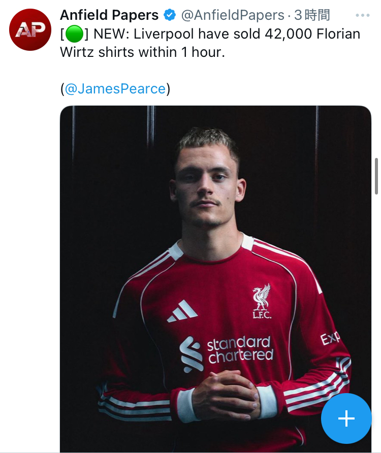This screenshot has width=381, height=453.
Task: Click the 3時間 tweet timestamp
Action: pyautogui.click(x=312, y=16)
